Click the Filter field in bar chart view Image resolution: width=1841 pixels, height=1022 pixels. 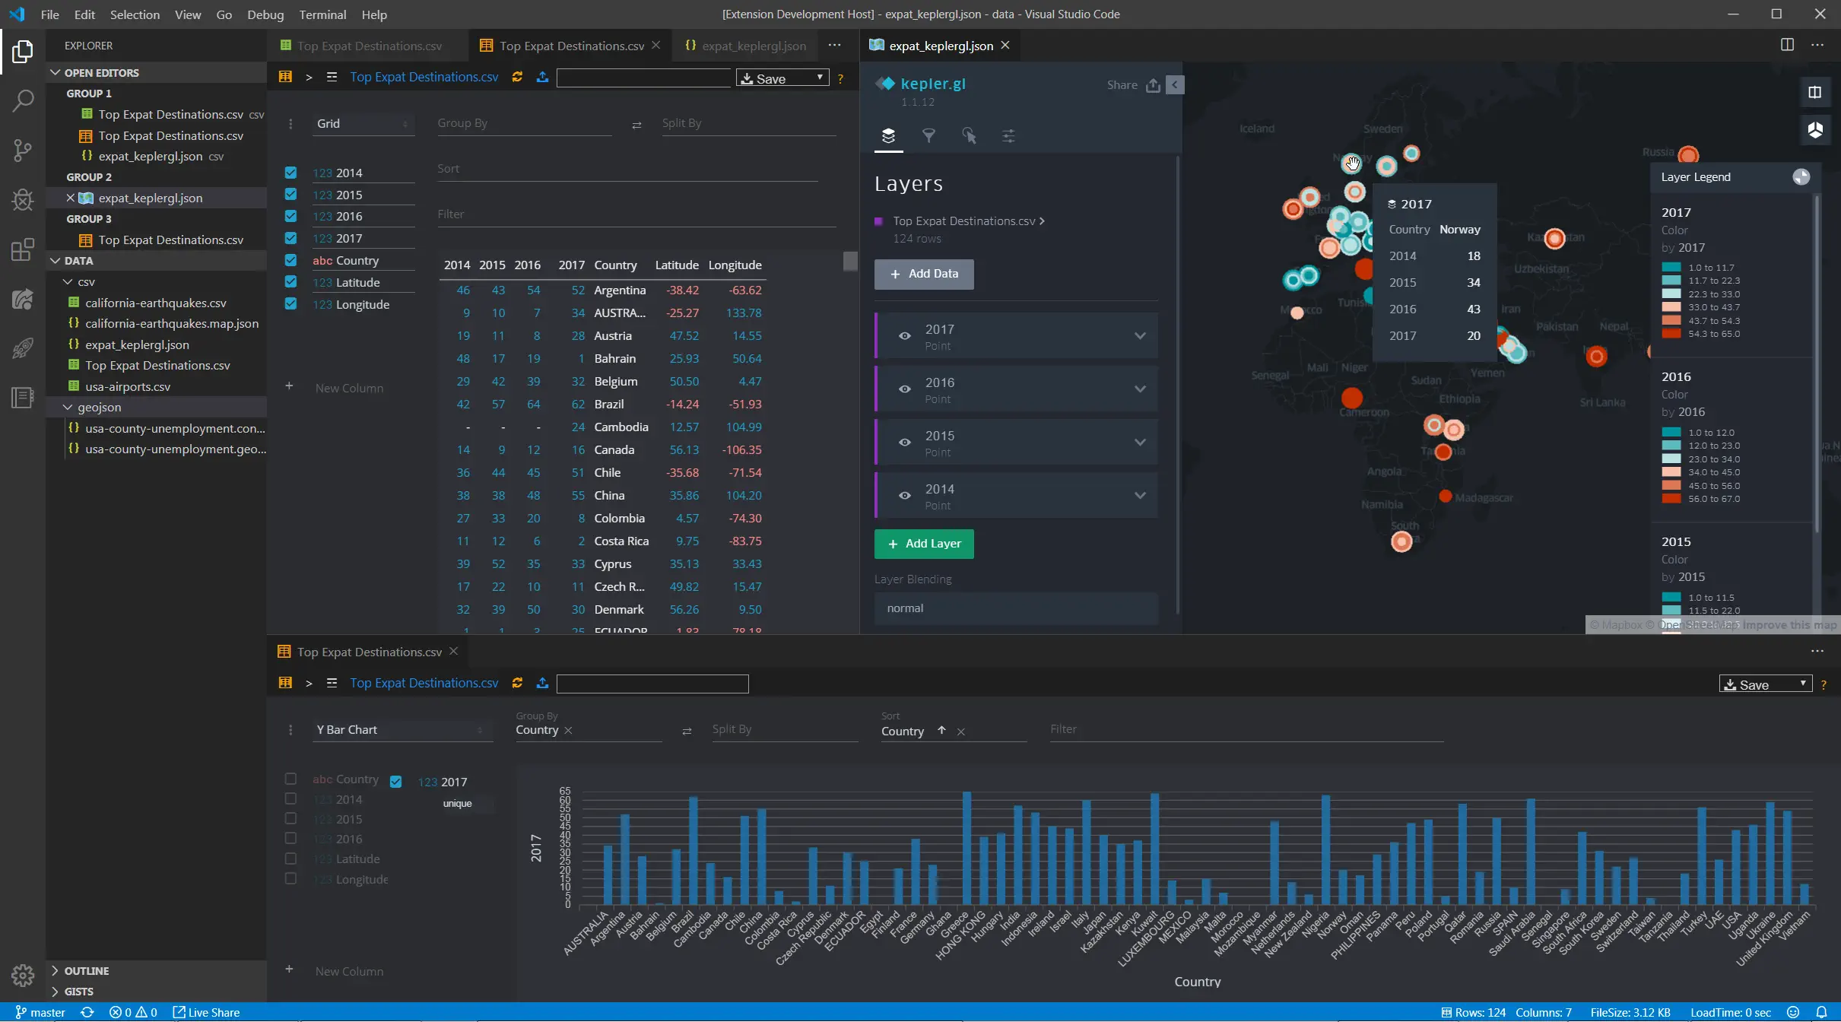[x=1246, y=729]
